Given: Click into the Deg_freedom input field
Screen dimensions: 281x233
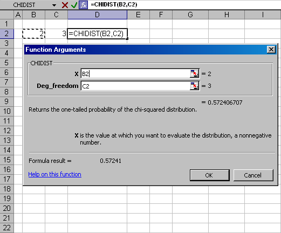Looking at the screenshot, I should click(135, 86).
